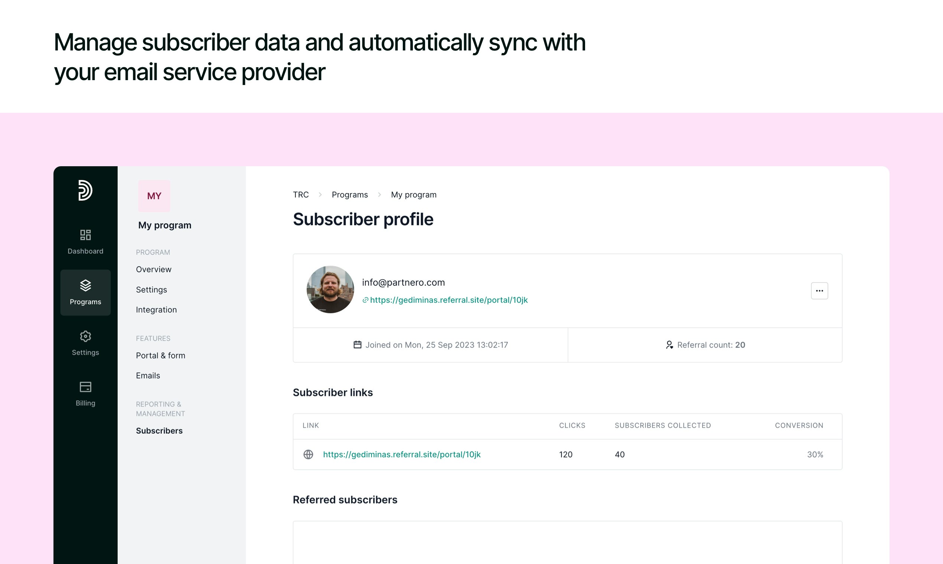Screen dimensions: 943x564
Task: Click the referral count person icon
Action: pyautogui.click(x=669, y=345)
